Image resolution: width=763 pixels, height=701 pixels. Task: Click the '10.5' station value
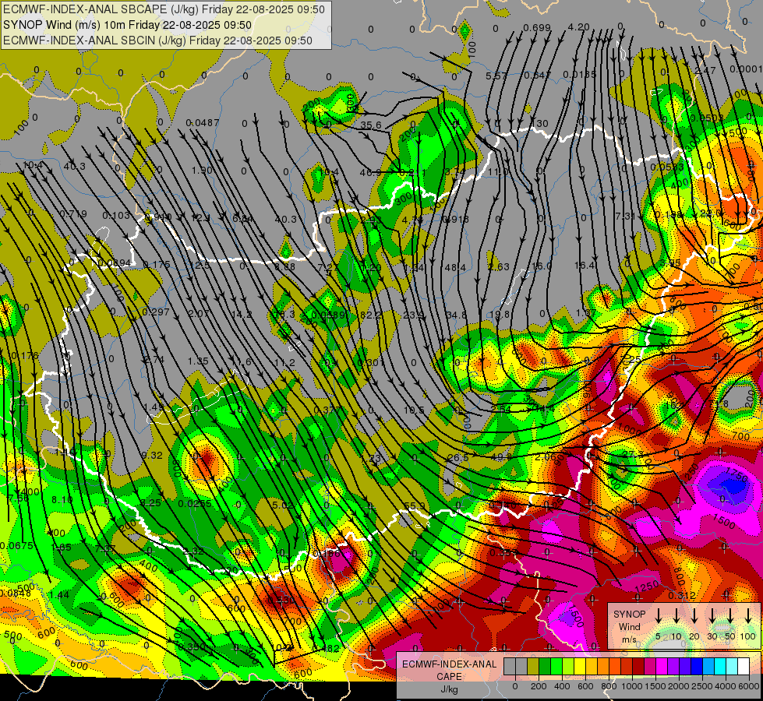pos(414,410)
